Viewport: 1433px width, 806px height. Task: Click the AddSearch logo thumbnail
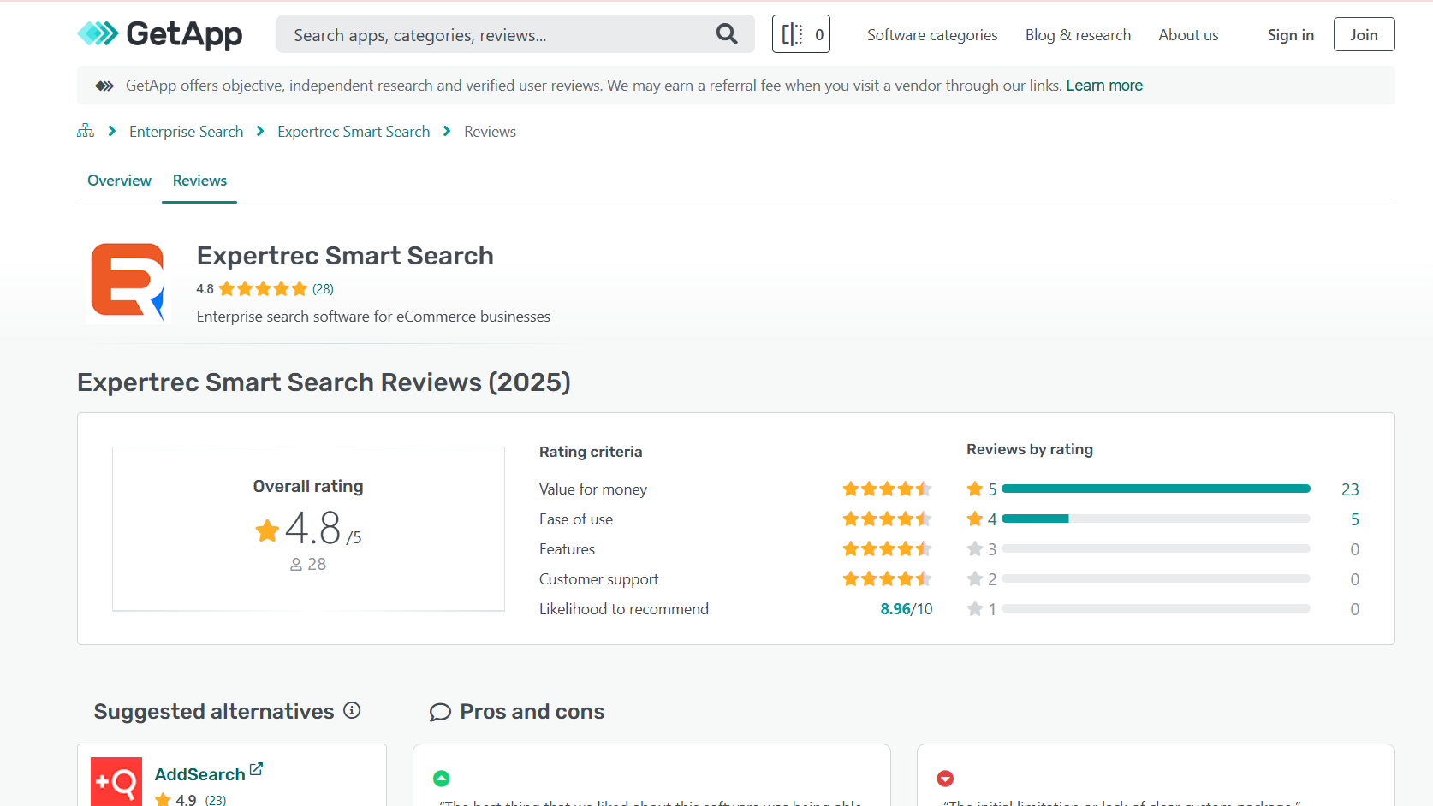(x=116, y=780)
